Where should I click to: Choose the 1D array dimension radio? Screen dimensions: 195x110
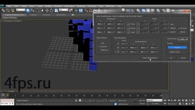tap(115, 43)
